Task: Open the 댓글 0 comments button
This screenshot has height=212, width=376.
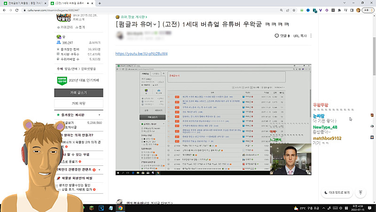Action: [x=282, y=36]
